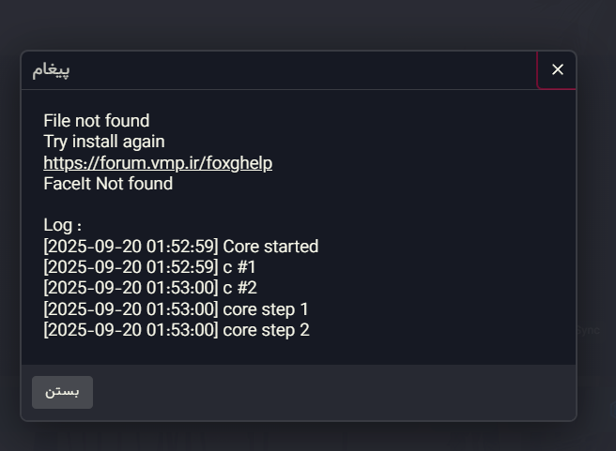616x451 pixels.
Task: Click the "Core started" log message
Action: (270, 247)
